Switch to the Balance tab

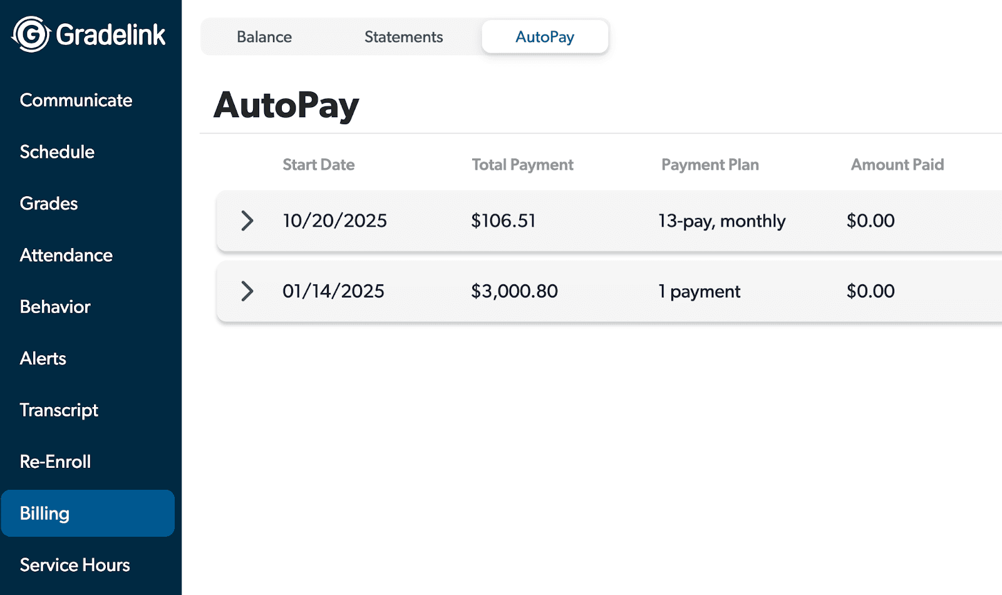click(264, 37)
